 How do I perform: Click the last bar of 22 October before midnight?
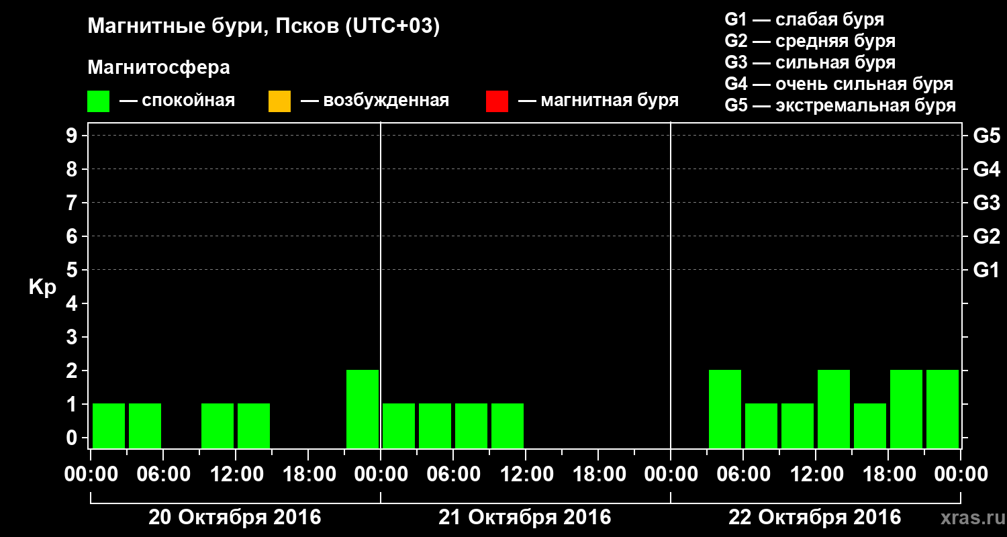943,409
